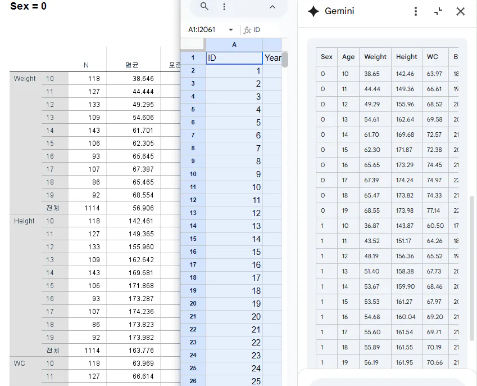Click mean value 66.614 for WC age 11

143,376
